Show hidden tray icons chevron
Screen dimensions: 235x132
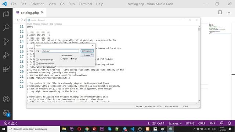click(x=194, y=129)
